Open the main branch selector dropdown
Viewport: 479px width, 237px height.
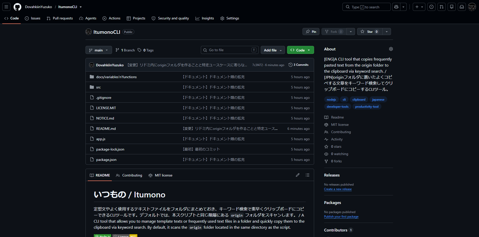click(99, 50)
